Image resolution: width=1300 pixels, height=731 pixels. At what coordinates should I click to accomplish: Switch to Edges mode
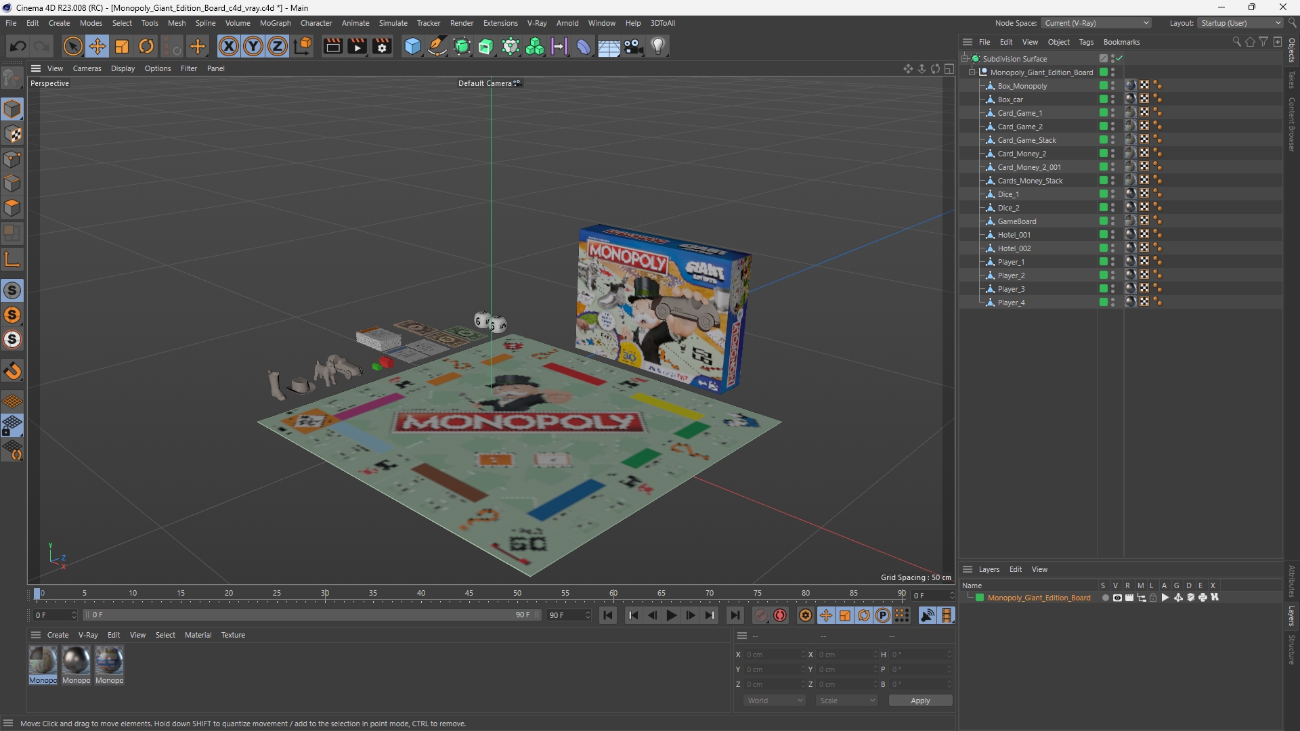coord(12,183)
